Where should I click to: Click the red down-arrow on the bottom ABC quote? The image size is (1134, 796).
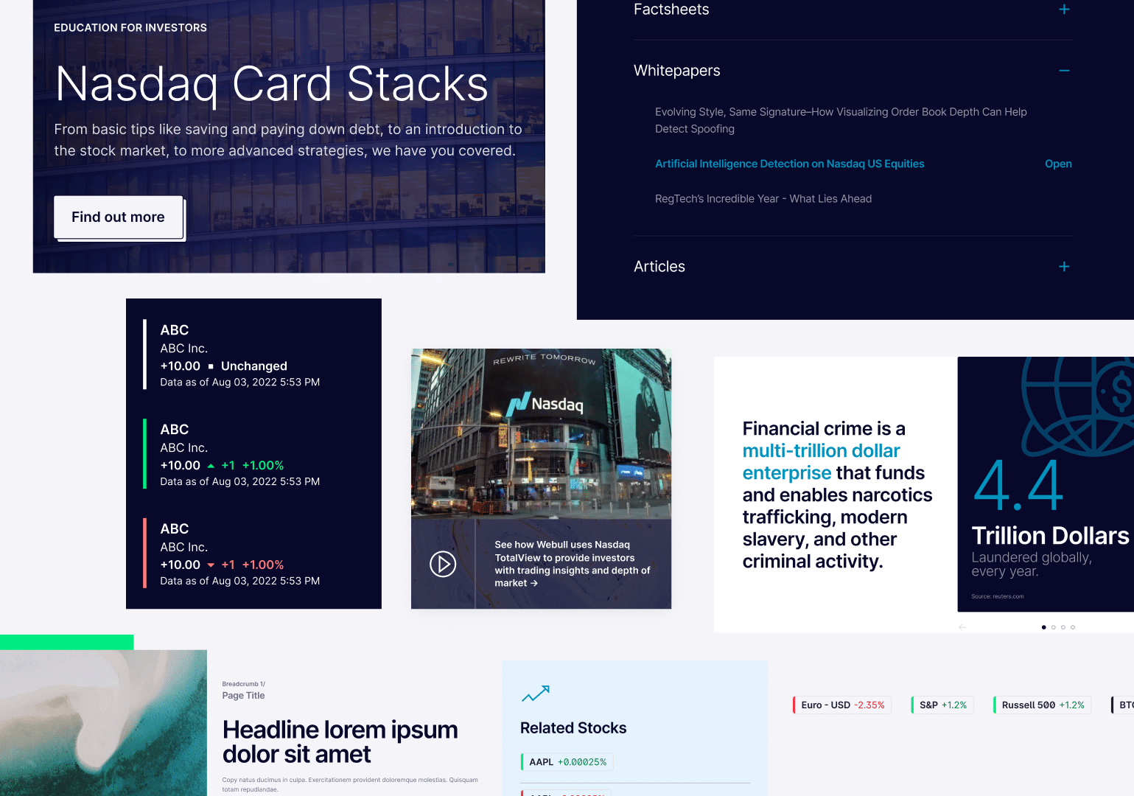point(211,565)
